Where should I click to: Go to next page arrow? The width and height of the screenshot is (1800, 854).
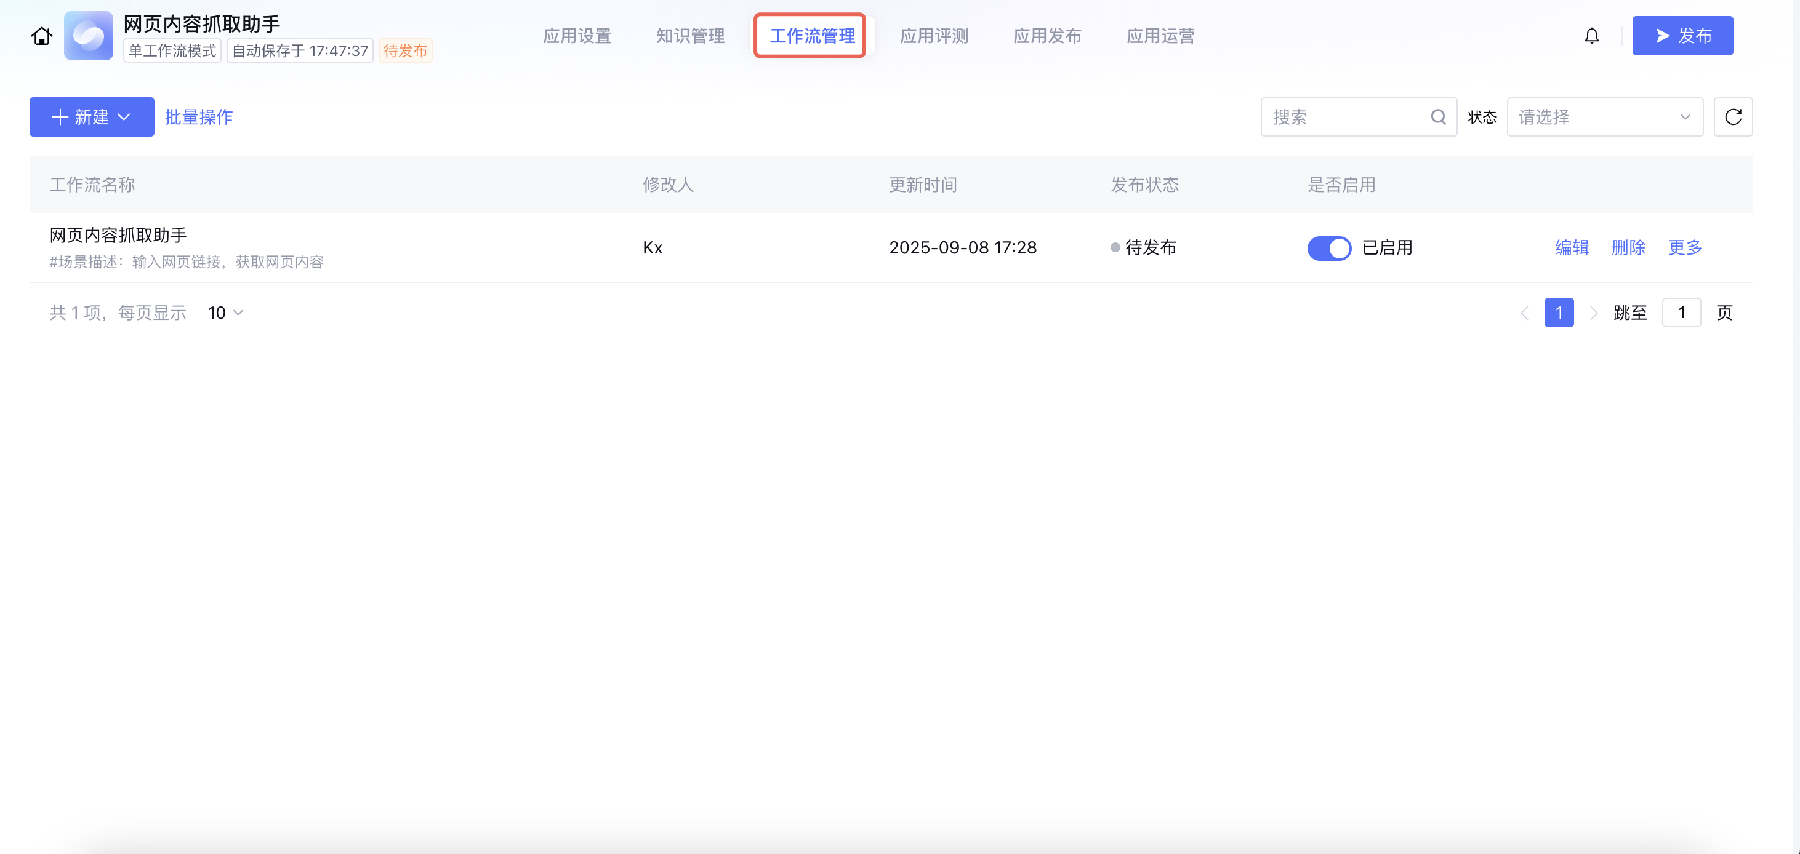coord(1593,313)
